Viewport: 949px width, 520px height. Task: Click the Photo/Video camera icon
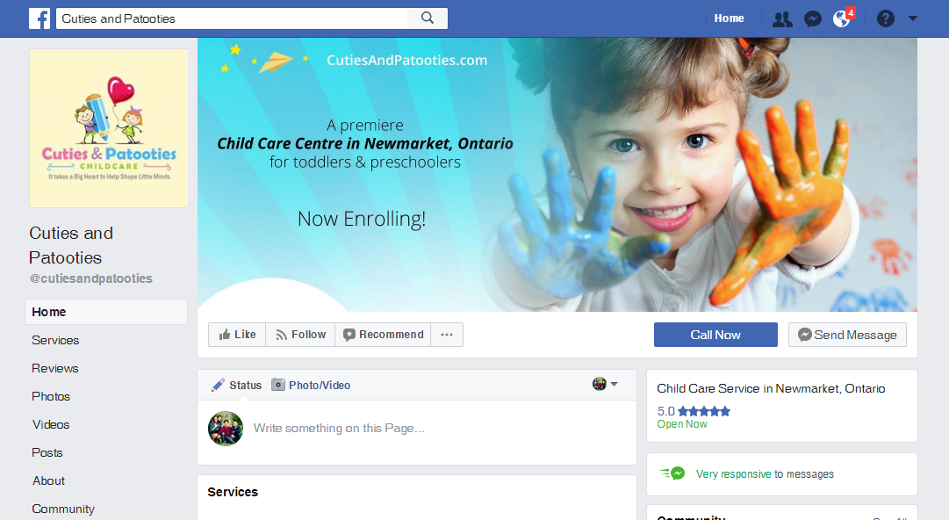tap(277, 385)
